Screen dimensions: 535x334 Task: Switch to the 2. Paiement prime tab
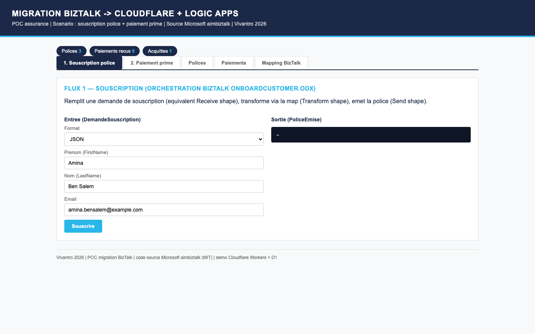152,63
